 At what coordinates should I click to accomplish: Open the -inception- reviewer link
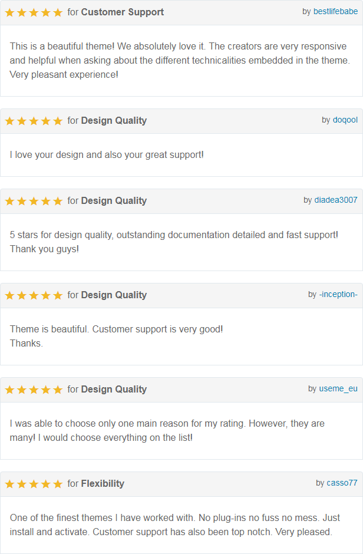click(x=338, y=294)
